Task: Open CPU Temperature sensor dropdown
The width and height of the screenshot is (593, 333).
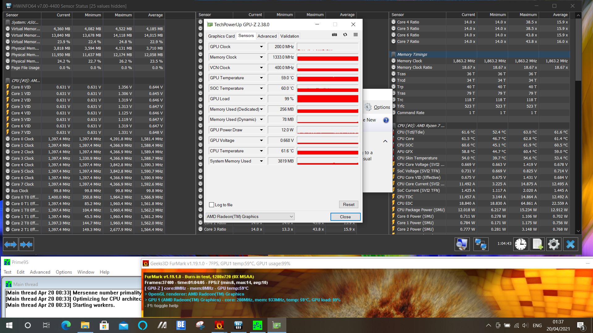Action: [261, 151]
